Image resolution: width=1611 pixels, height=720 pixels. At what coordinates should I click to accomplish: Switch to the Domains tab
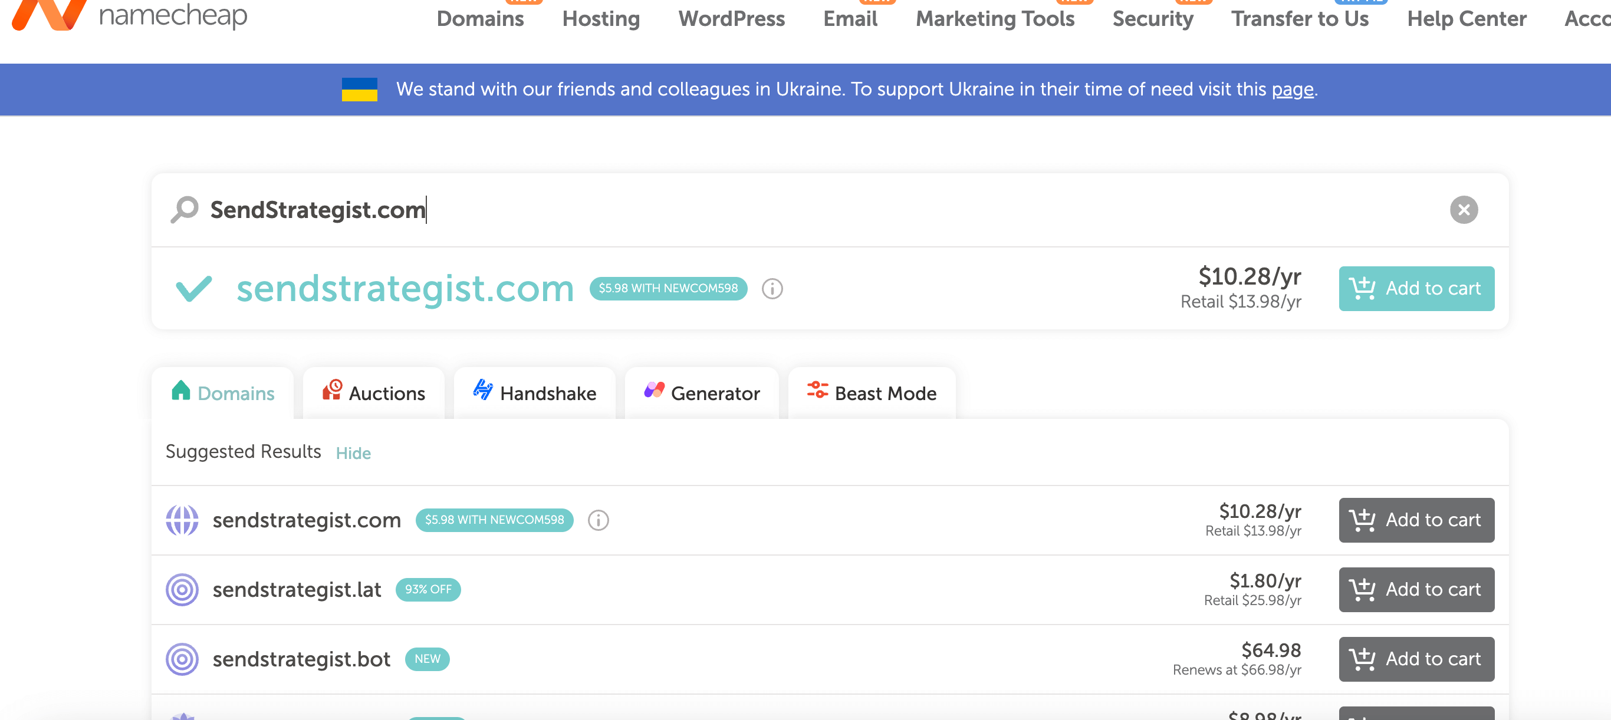223,393
